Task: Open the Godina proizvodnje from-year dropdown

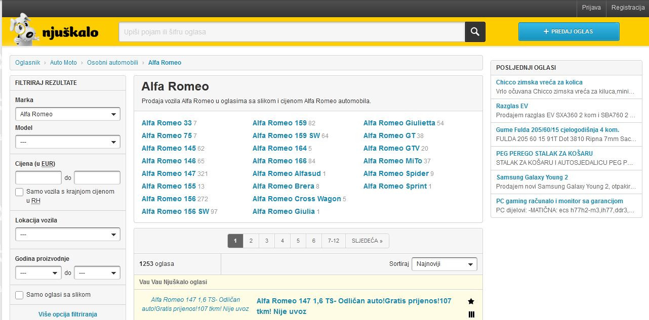Action: coord(38,272)
